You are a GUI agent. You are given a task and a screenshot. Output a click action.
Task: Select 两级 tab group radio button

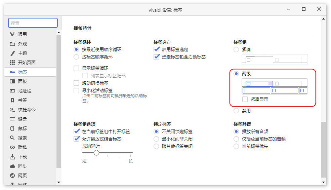(x=236, y=74)
